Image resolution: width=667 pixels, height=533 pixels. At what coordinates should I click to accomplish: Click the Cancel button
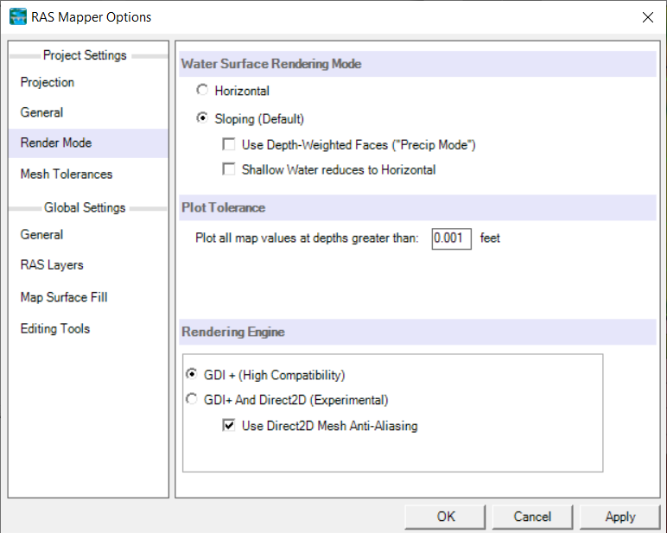pos(532,517)
